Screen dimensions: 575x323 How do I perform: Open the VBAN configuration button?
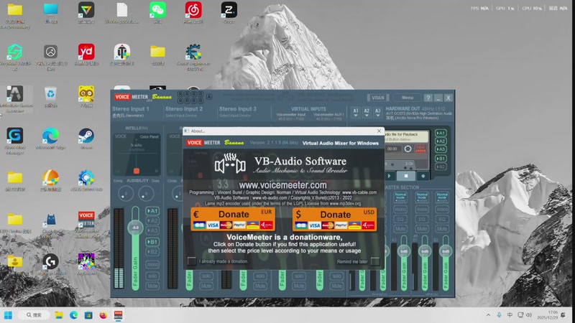click(378, 98)
